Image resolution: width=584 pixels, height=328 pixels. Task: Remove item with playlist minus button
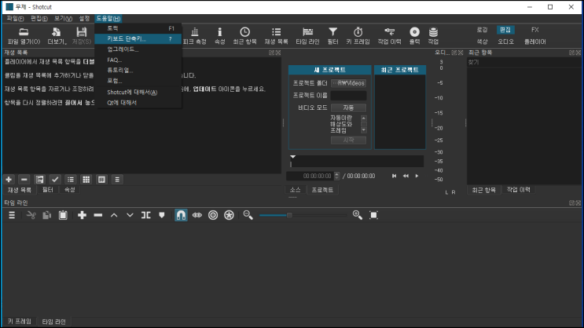tap(24, 180)
